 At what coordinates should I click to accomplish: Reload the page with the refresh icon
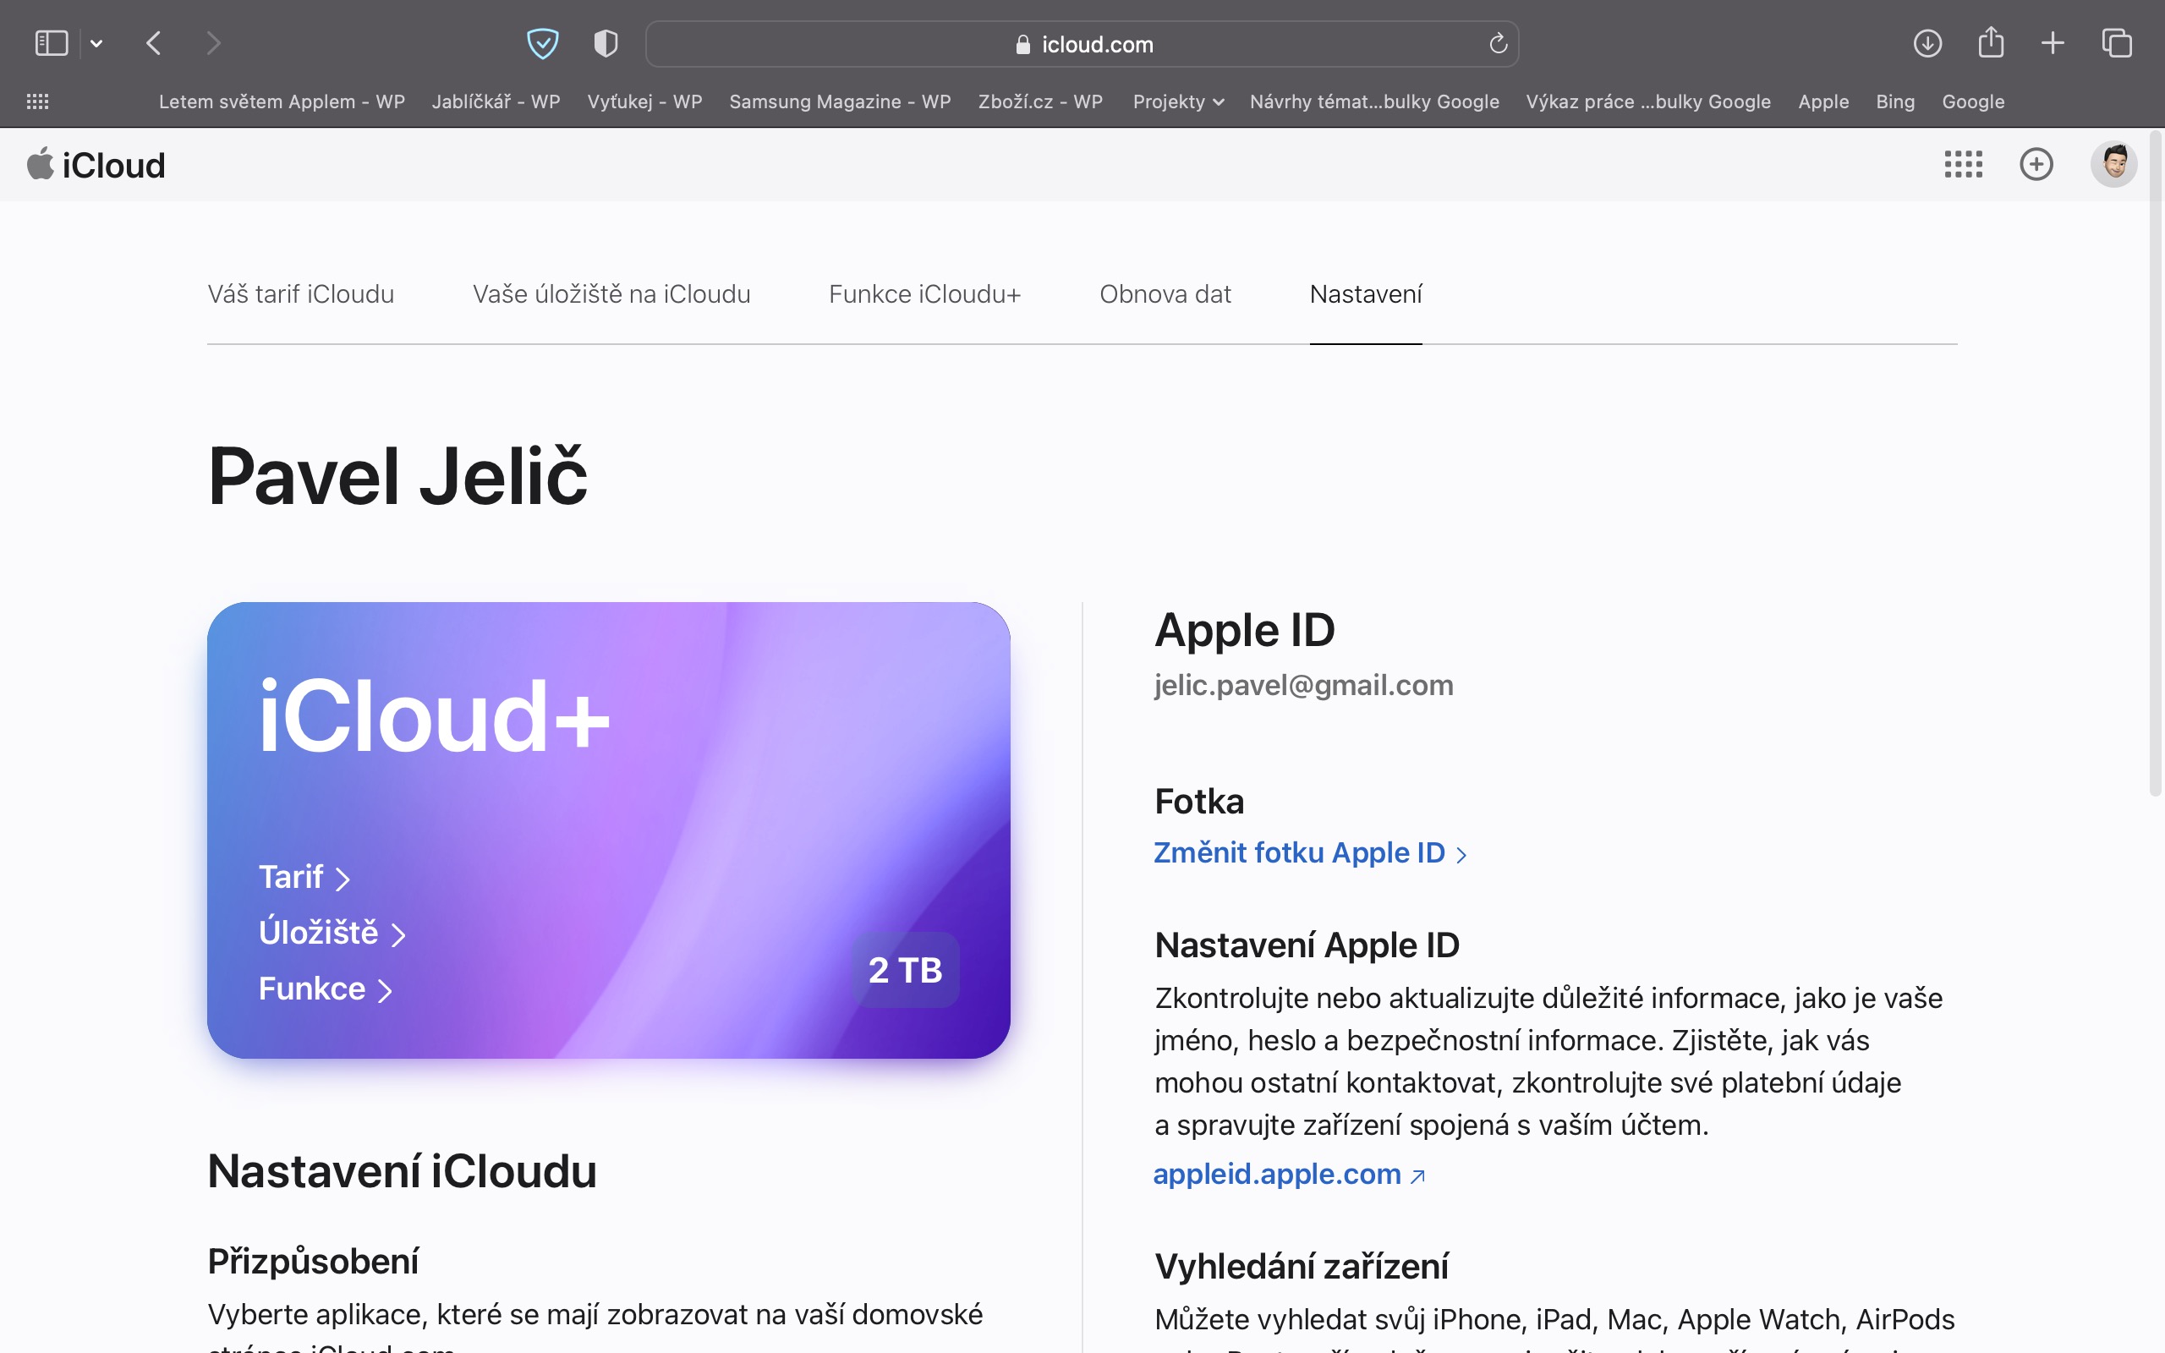point(1499,43)
